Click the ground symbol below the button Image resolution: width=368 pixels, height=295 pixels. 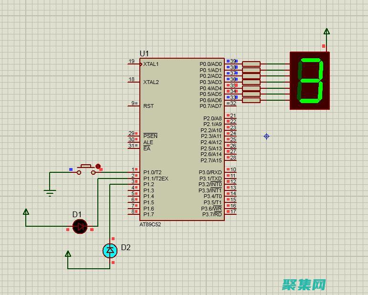[x=50, y=192]
